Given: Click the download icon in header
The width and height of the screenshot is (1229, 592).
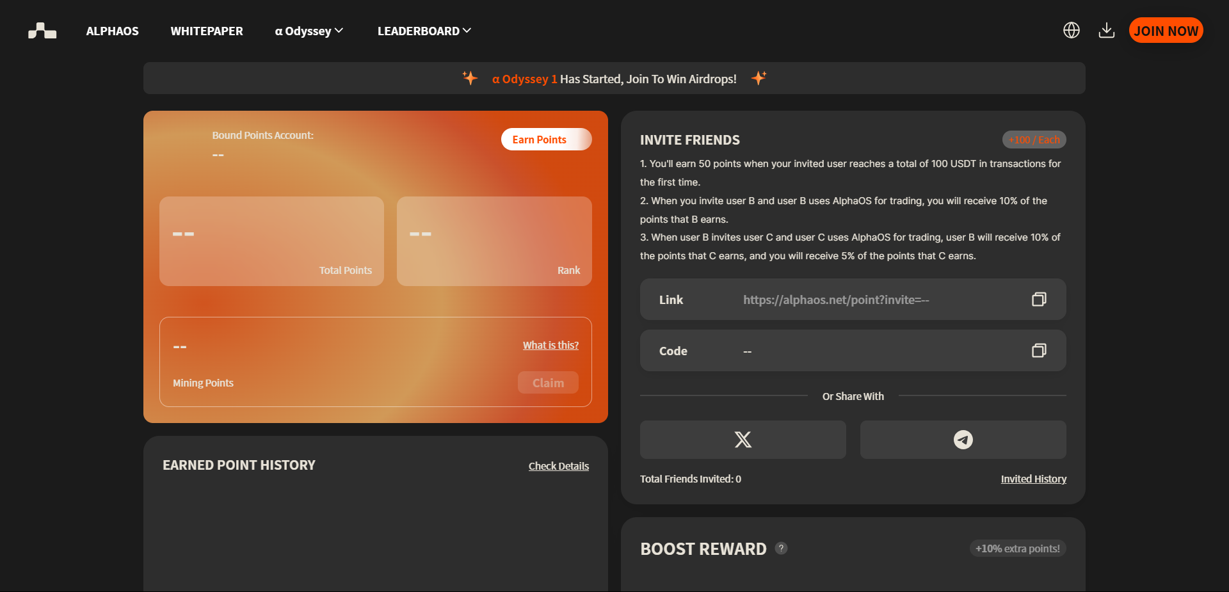Looking at the screenshot, I should (x=1106, y=30).
